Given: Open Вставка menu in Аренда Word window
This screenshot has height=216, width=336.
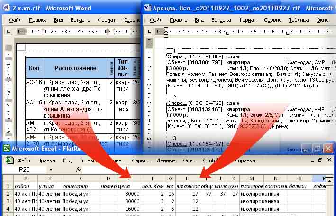Looking at the screenshot, I should (221, 20).
